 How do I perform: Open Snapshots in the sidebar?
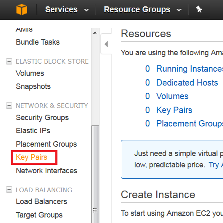point(33,86)
